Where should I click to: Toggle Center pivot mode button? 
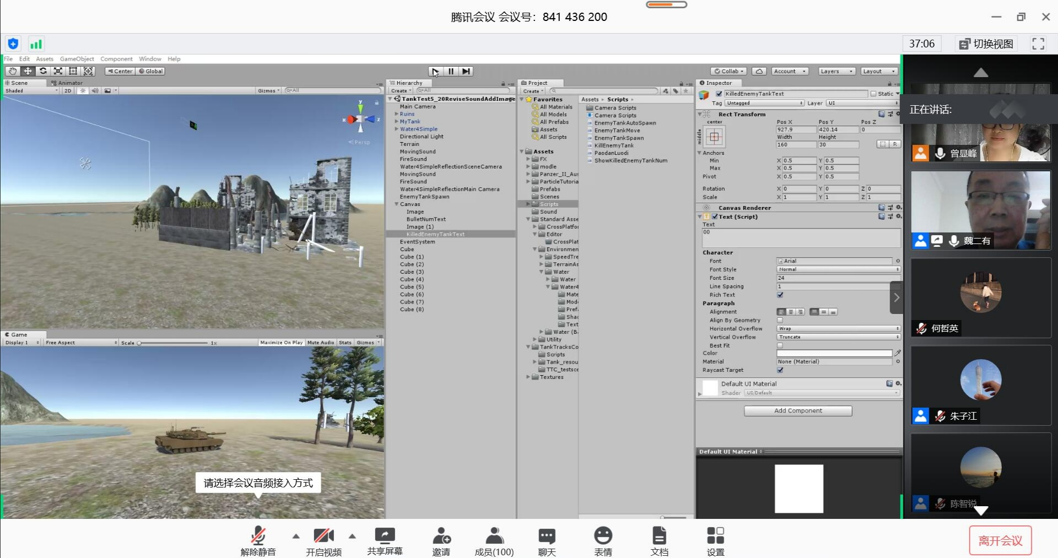coord(120,71)
